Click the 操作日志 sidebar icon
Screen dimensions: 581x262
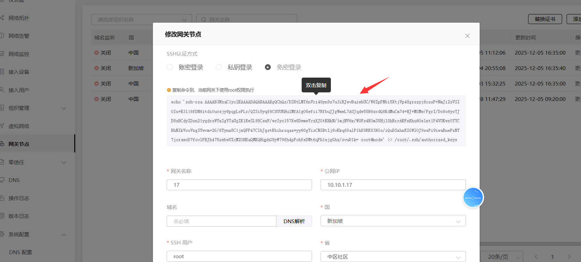pyautogui.click(x=2, y=198)
